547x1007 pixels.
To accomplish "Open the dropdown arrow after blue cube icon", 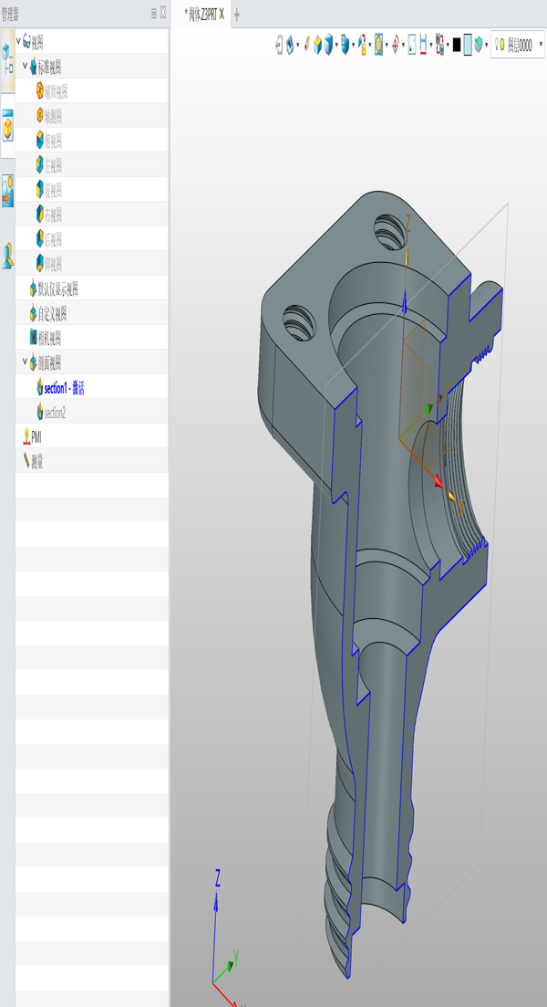I will [336, 46].
